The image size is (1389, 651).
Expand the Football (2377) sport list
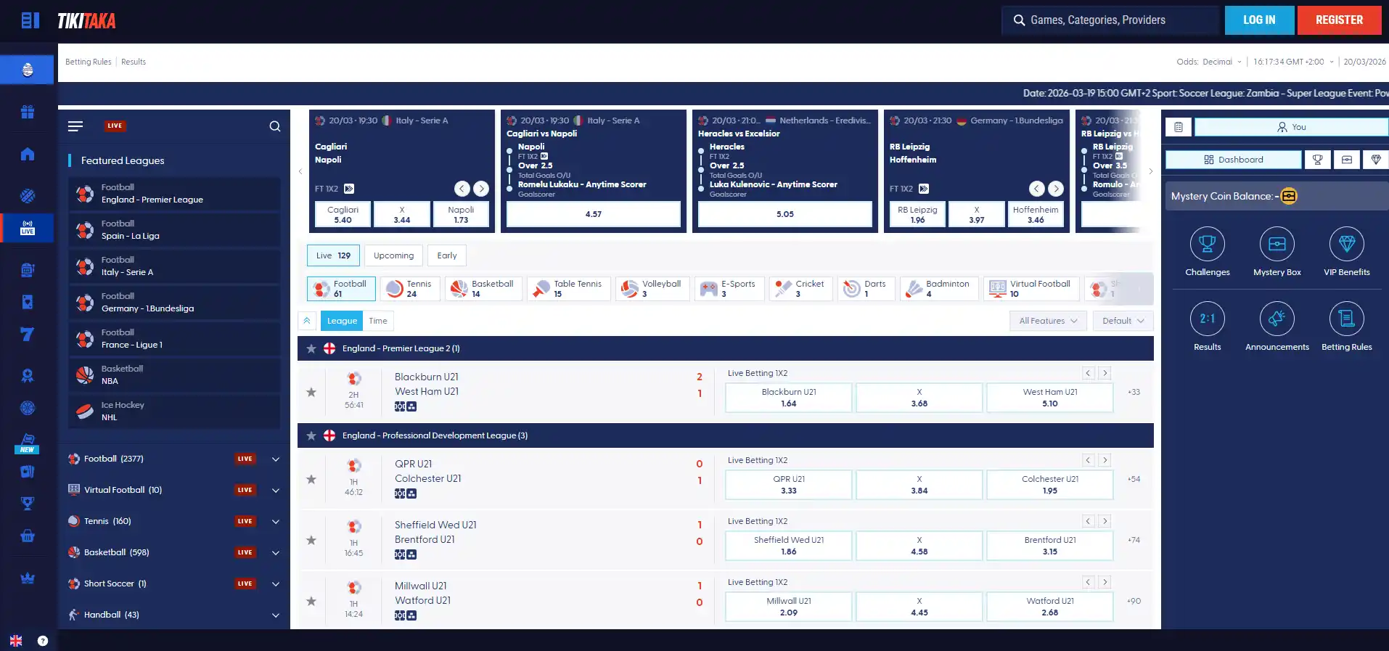276,459
